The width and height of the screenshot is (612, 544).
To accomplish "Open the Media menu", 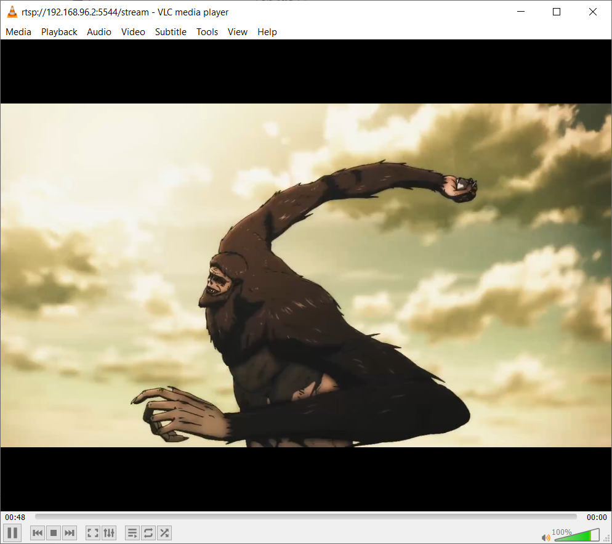I will [x=18, y=31].
